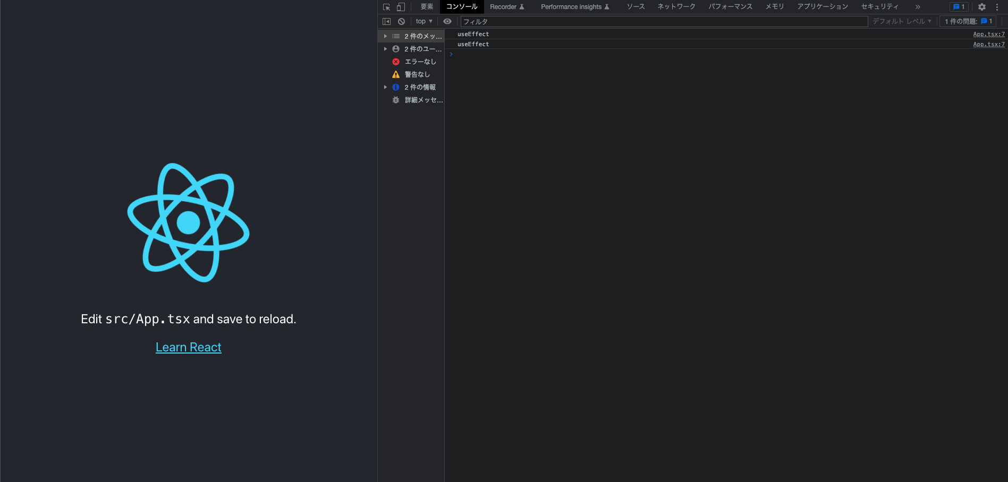
Task: Open the デフォルト レベル dropdown
Action: click(902, 21)
